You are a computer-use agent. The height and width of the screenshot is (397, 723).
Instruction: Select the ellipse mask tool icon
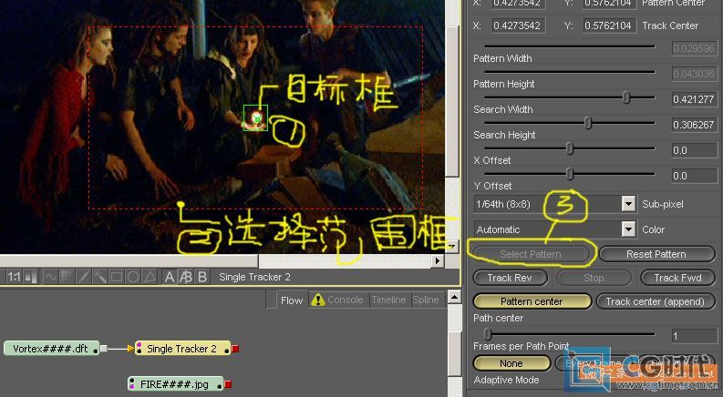coord(133,277)
